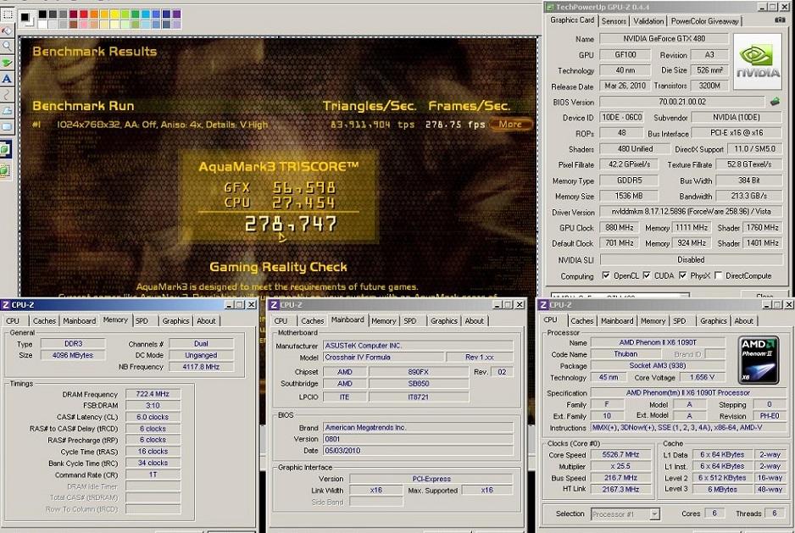
Task: Toggle the CUDA checkbox
Action: click(x=647, y=275)
